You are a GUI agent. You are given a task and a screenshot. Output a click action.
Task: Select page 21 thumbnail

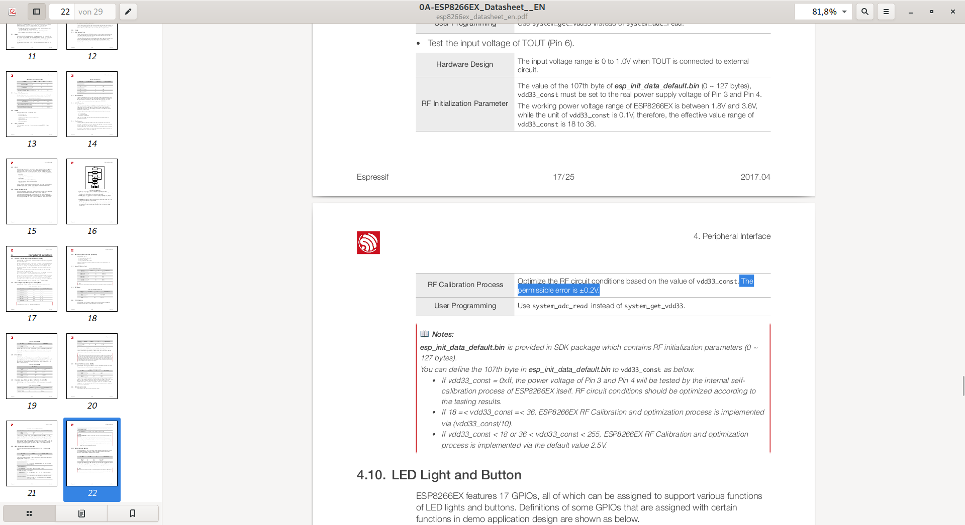pyautogui.click(x=32, y=453)
